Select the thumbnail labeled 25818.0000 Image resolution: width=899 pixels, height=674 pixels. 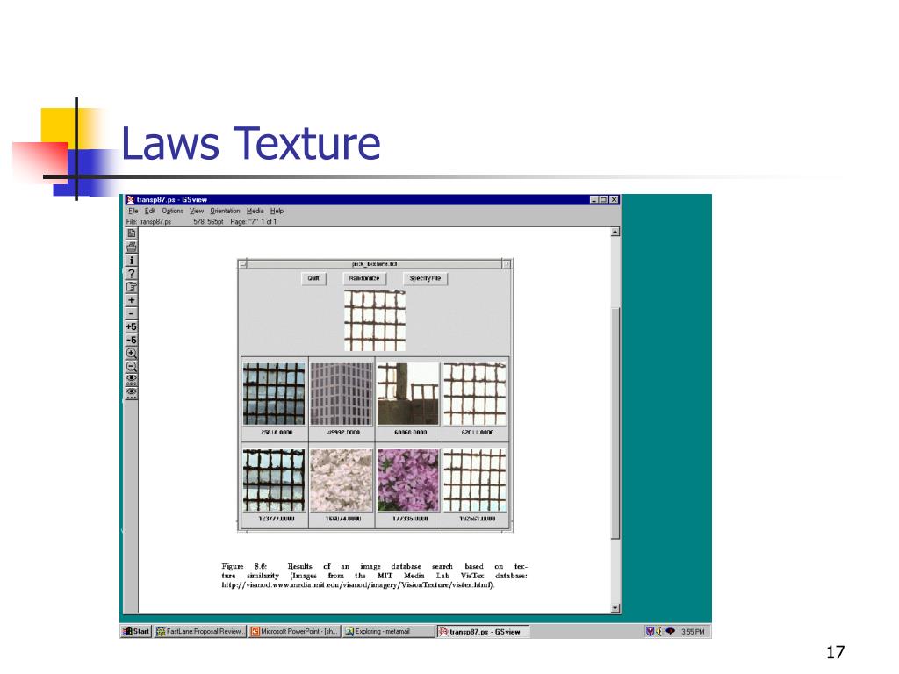274,394
